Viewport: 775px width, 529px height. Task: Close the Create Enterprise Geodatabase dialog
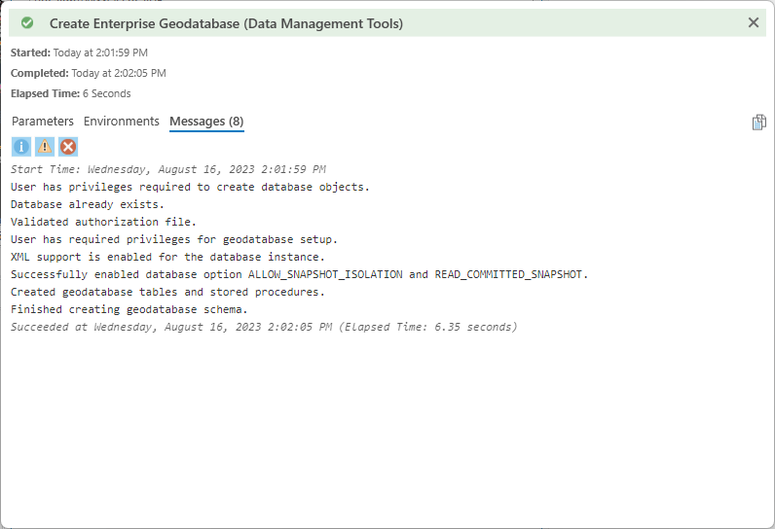tap(754, 22)
